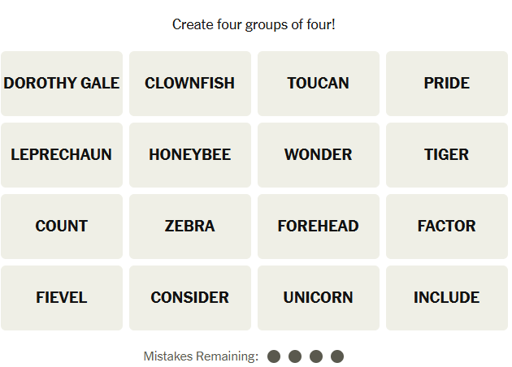
Task: Select the INCLUDE word tile
Action: 447,298
